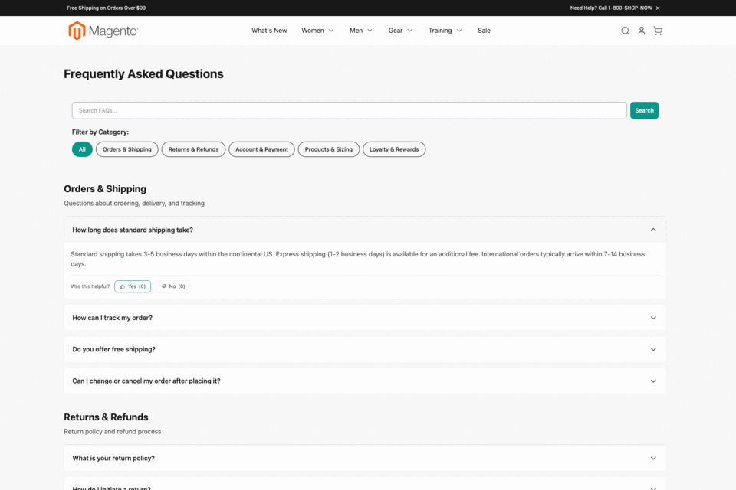Click the green Search button
Screen dimensions: 736x490
[644, 110]
